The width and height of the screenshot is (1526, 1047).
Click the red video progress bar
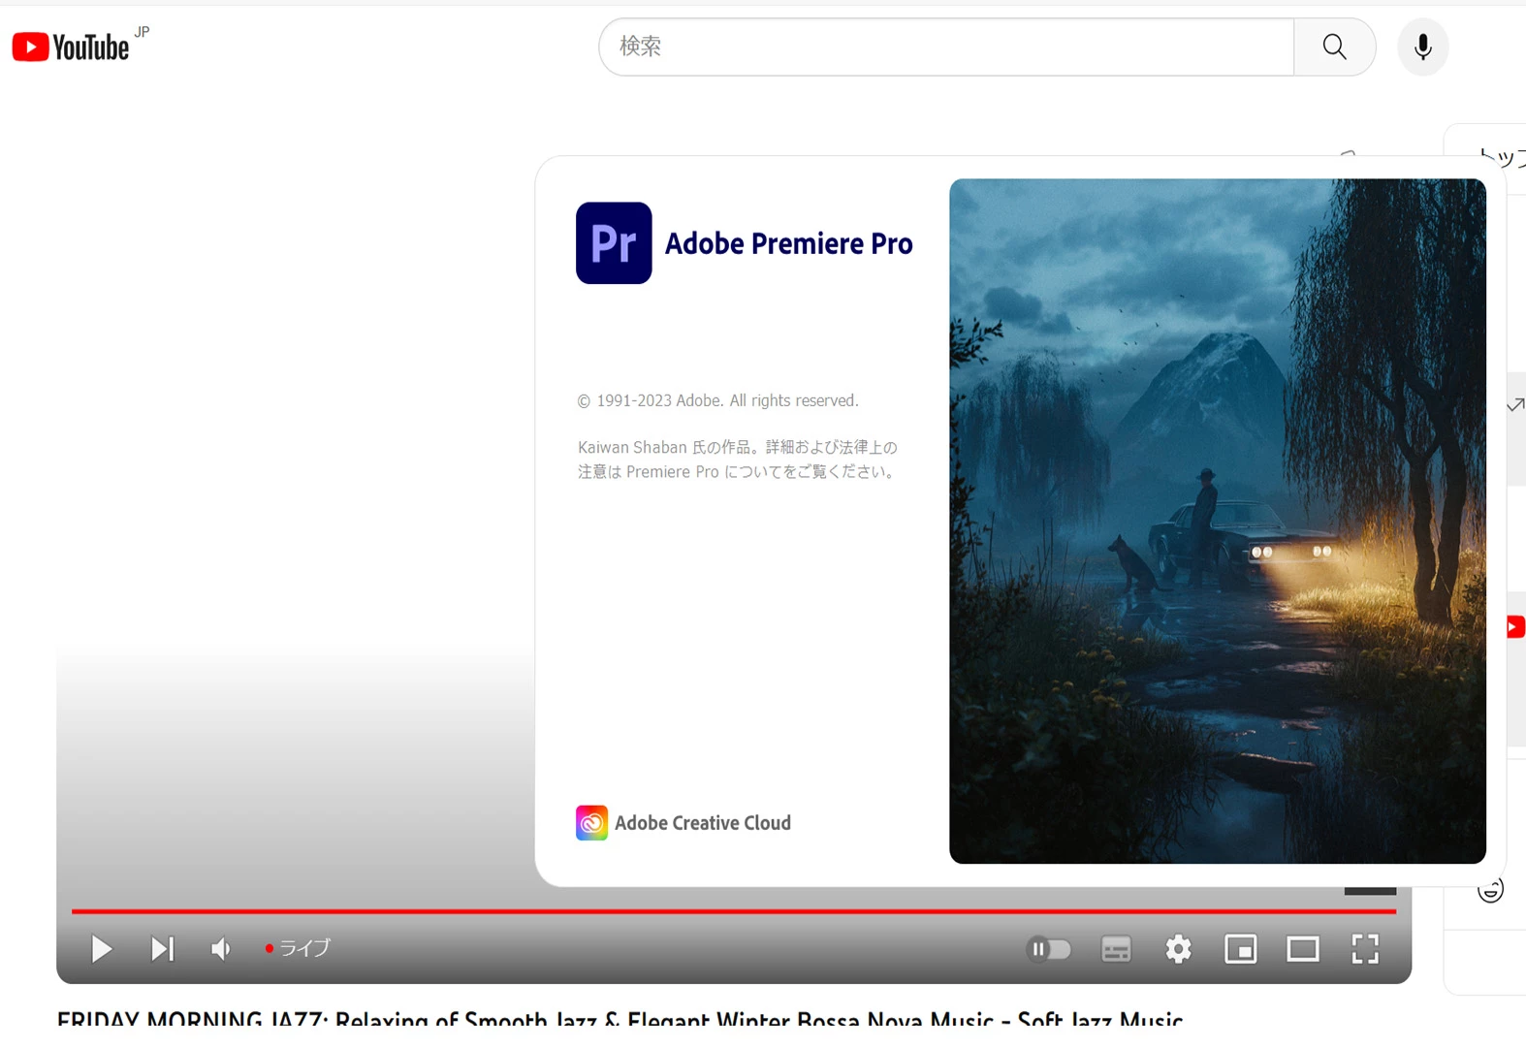click(733, 911)
